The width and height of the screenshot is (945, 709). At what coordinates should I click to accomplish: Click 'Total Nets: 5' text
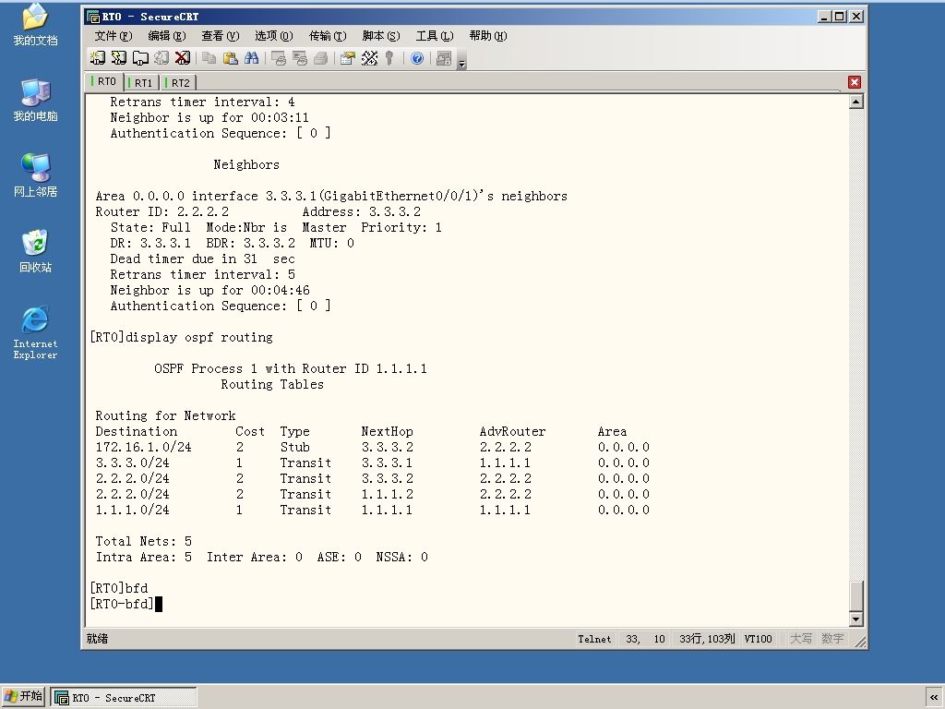pos(143,541)
